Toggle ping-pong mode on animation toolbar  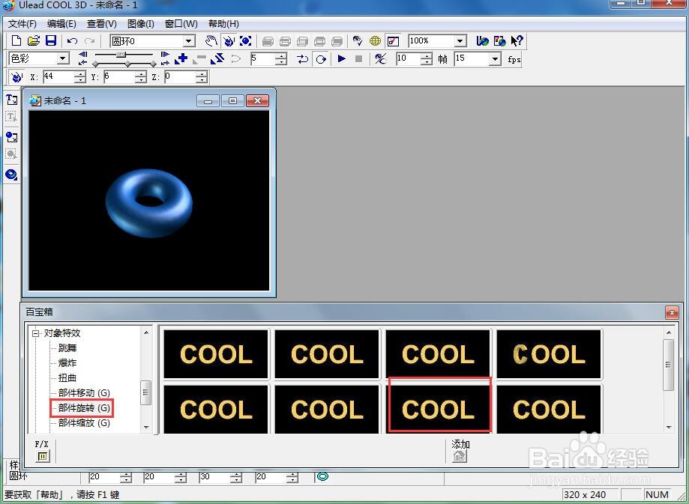(x=303, y=59)
